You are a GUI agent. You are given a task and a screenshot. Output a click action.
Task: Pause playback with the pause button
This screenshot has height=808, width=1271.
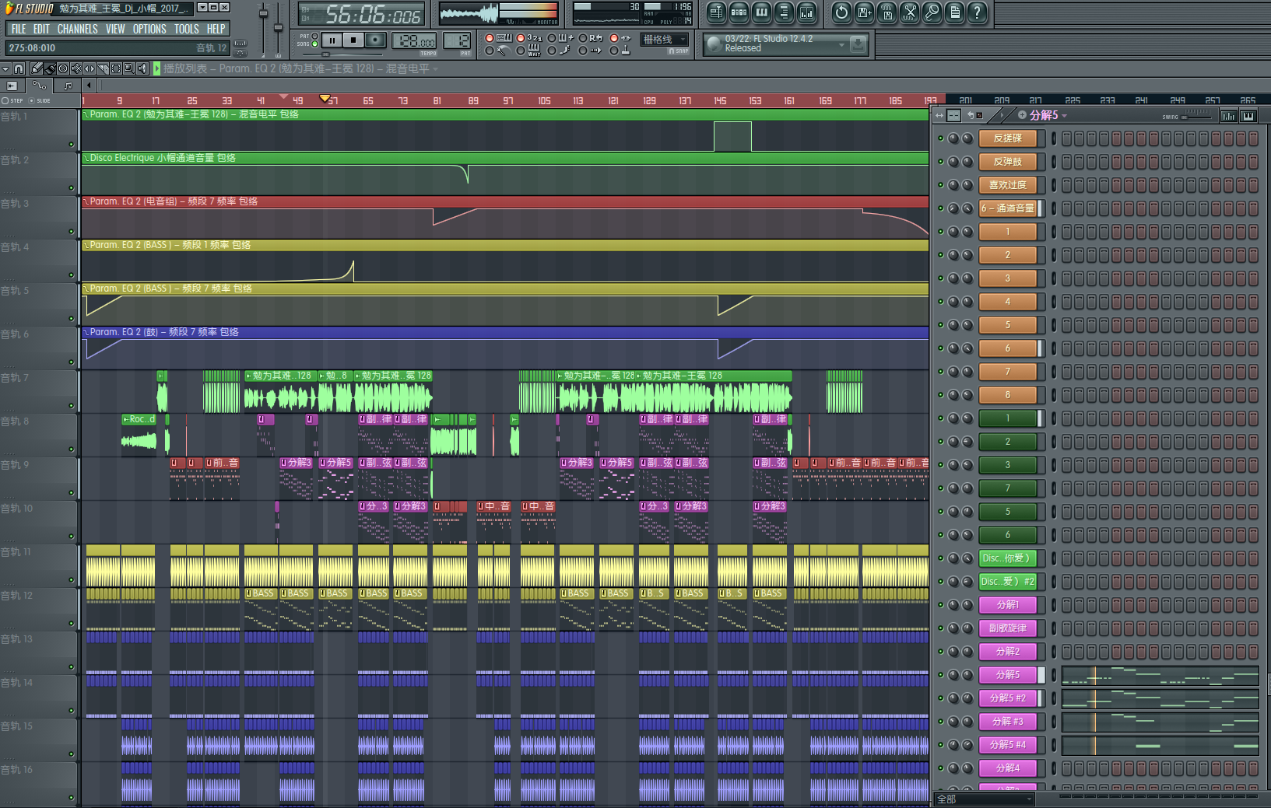click(x=332, y=40)
